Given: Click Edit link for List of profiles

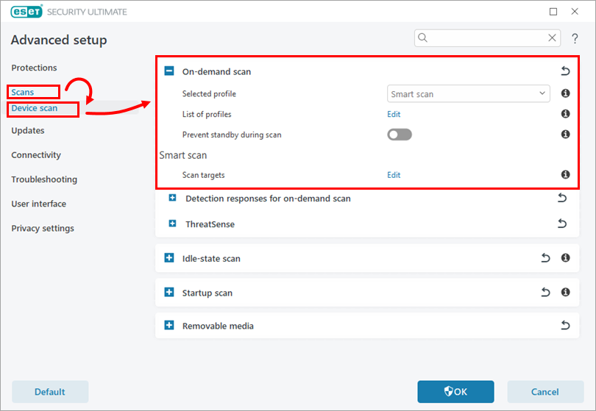Looking at the screenshot, I should tap(394, 114).
